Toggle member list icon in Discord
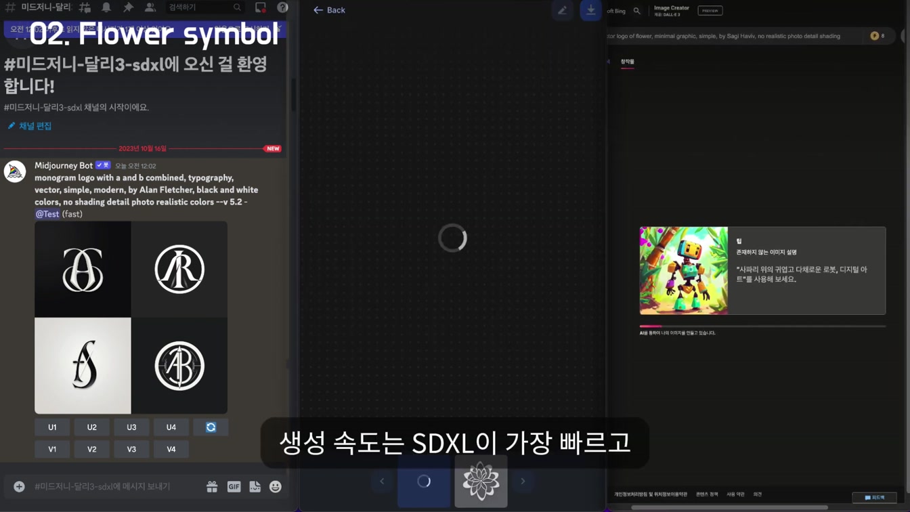 [150, 7]
